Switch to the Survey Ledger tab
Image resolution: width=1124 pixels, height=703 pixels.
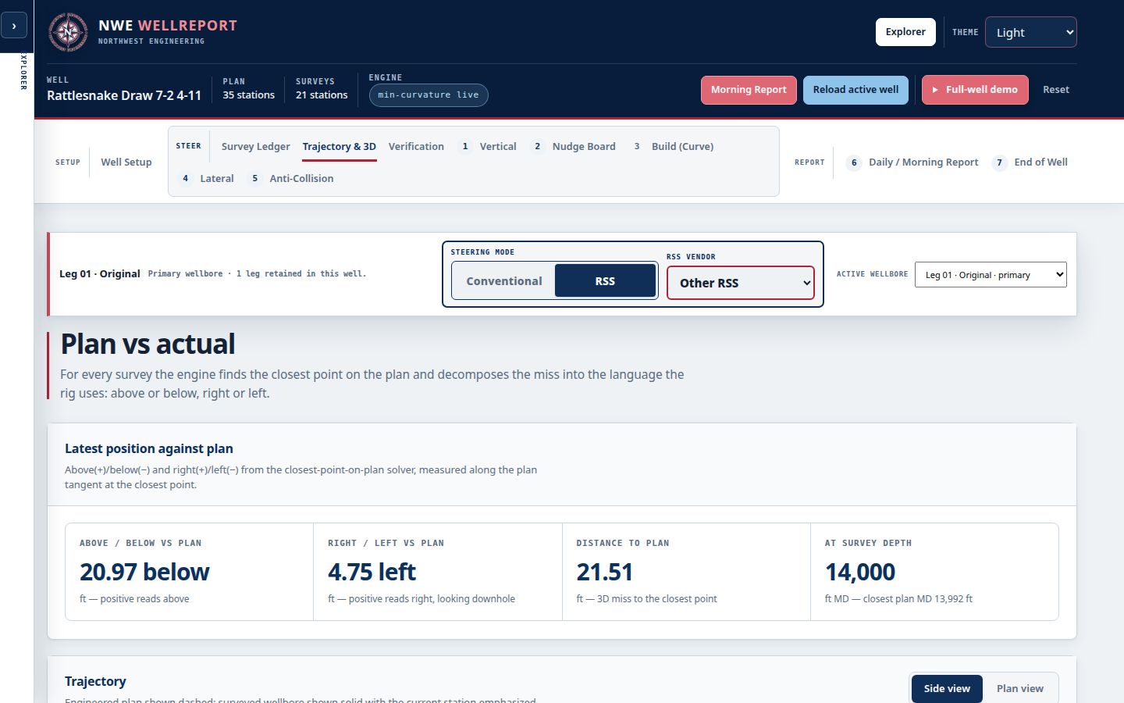[255, 147]
